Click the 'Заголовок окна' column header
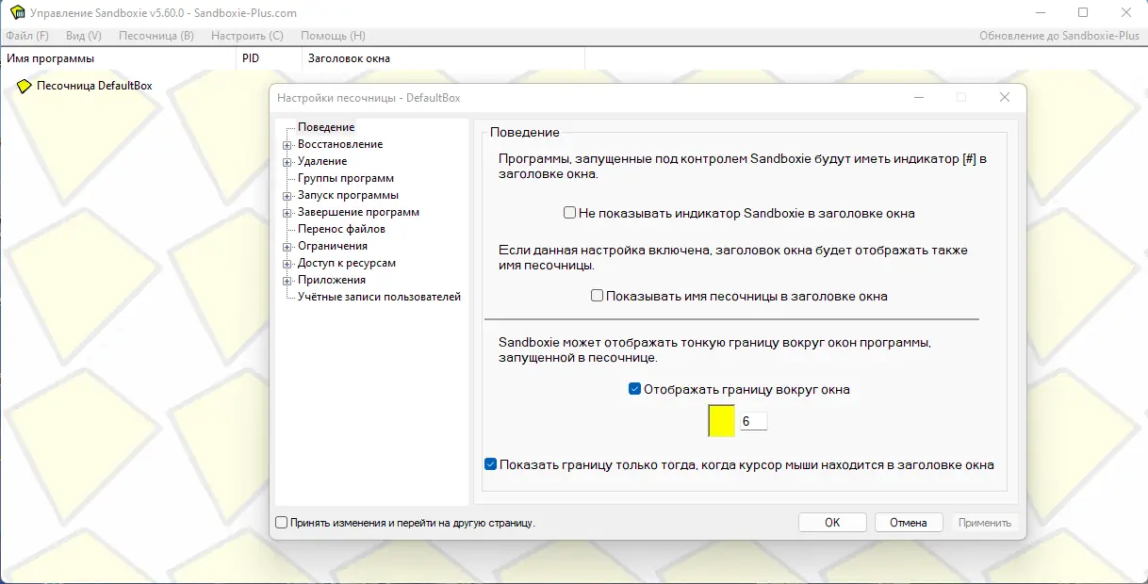Image resolution: width=1148 pixels, height=584 pixels. (443, 58)
